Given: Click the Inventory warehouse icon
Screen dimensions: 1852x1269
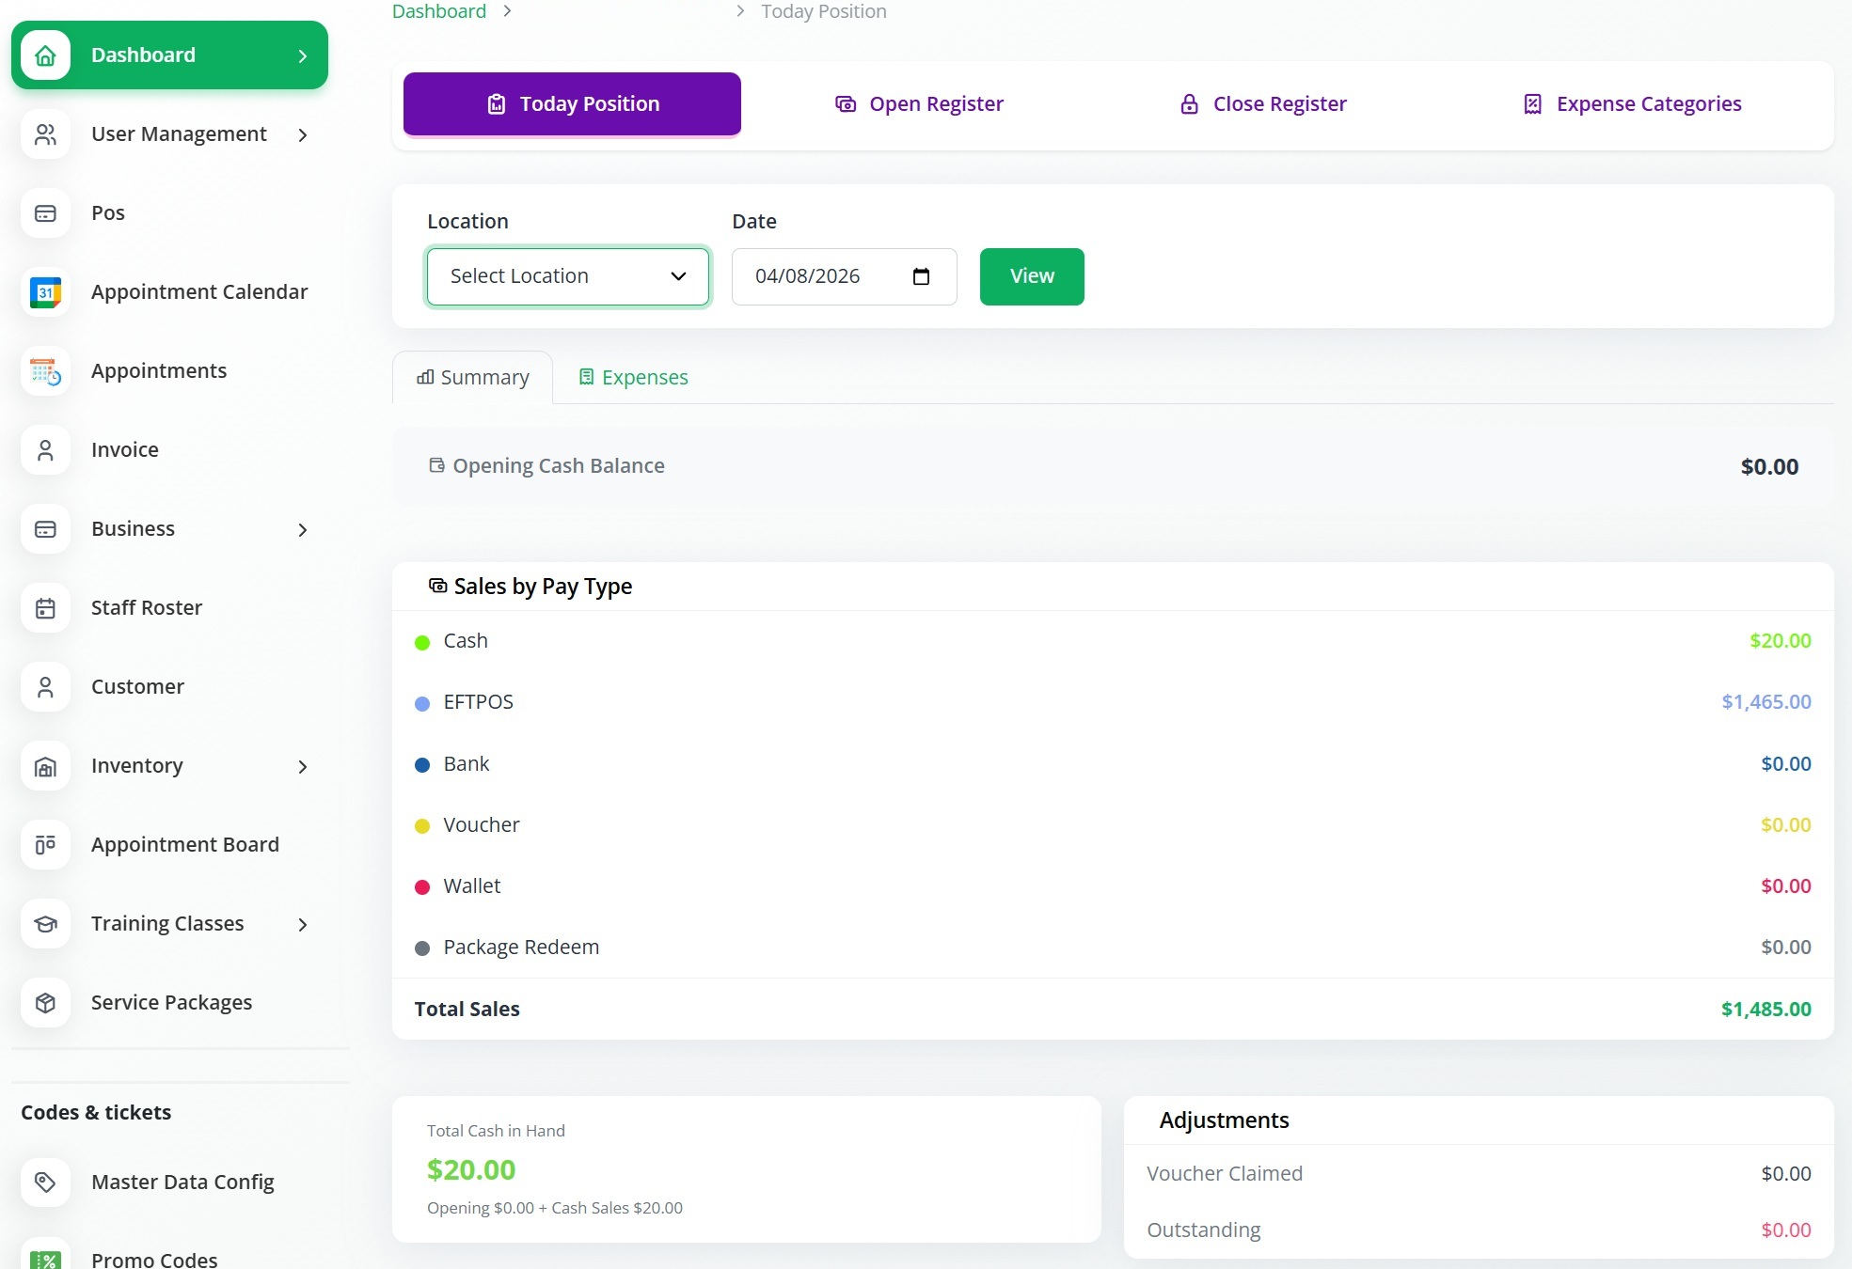Looking at the screenshot, I should 45,766.
